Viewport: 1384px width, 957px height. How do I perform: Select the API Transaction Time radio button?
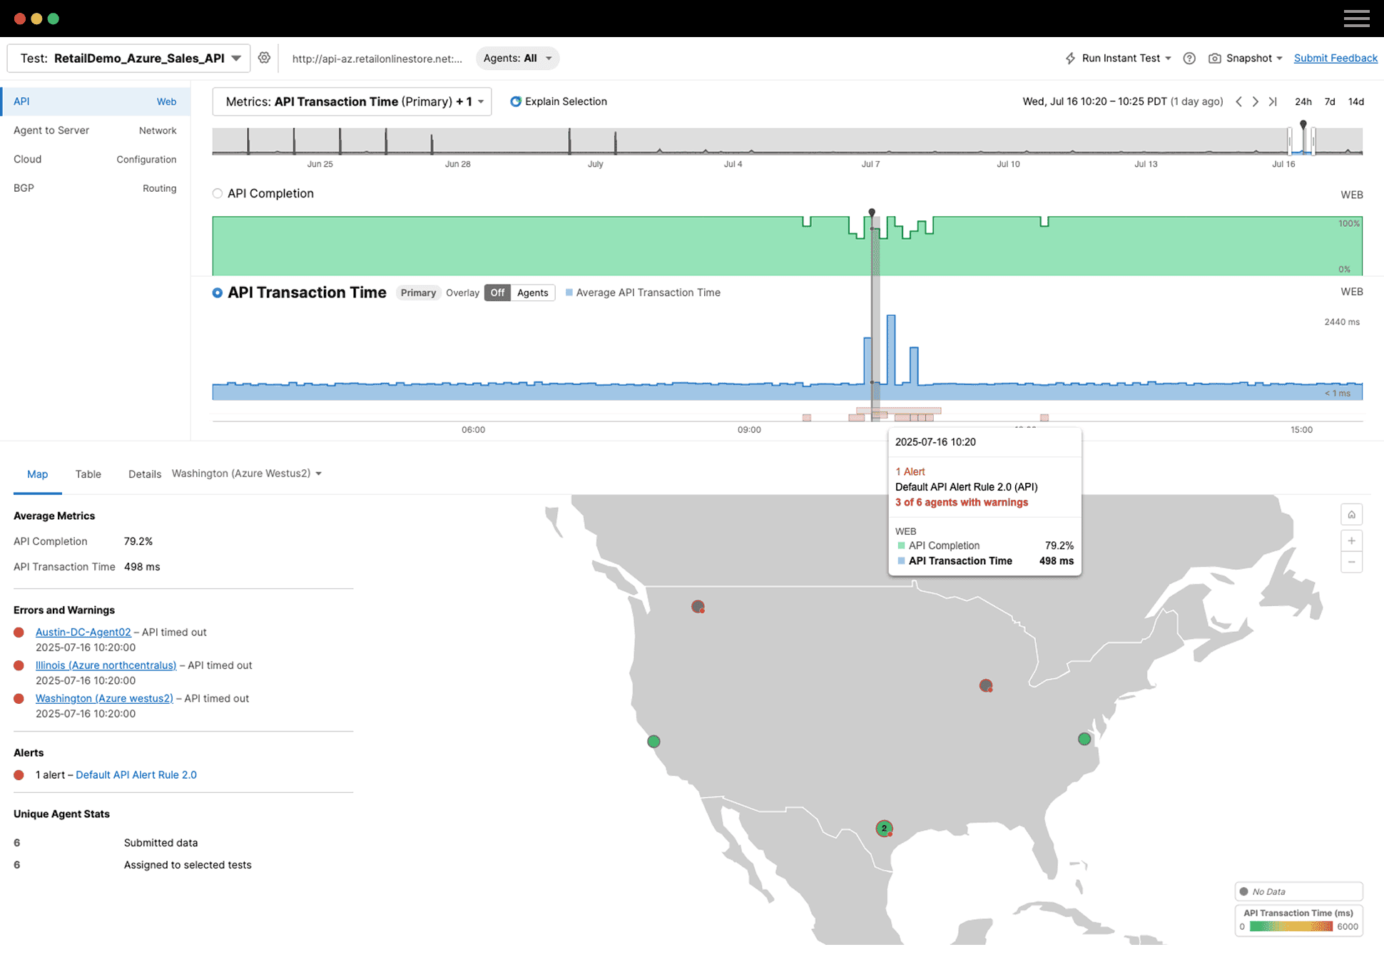coord(217,292)
